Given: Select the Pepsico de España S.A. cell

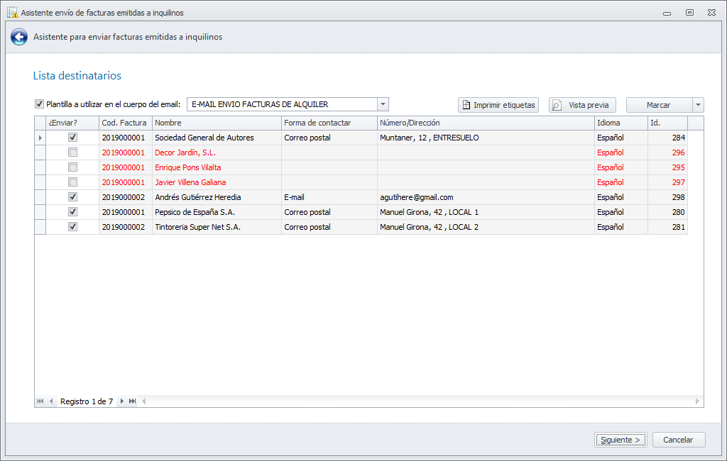Looking at the screenshot, I should [217, 212].
